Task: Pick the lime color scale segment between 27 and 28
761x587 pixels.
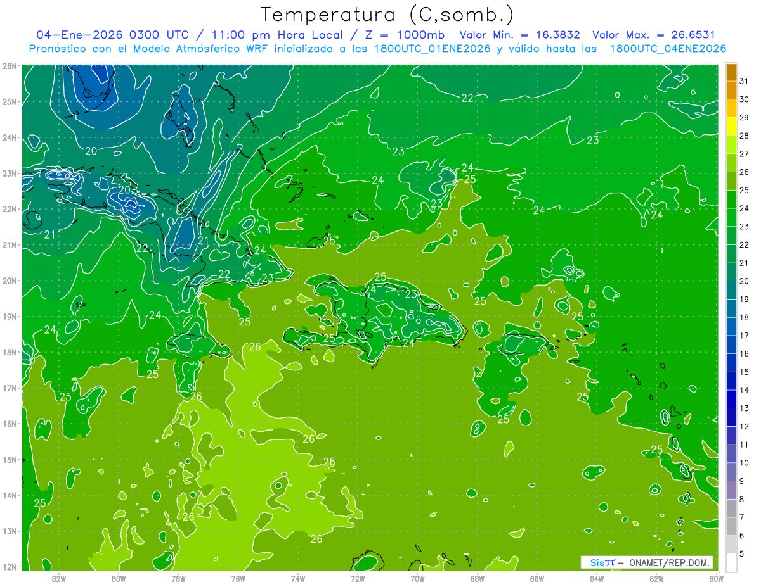Action: click(x=731, y=145)
